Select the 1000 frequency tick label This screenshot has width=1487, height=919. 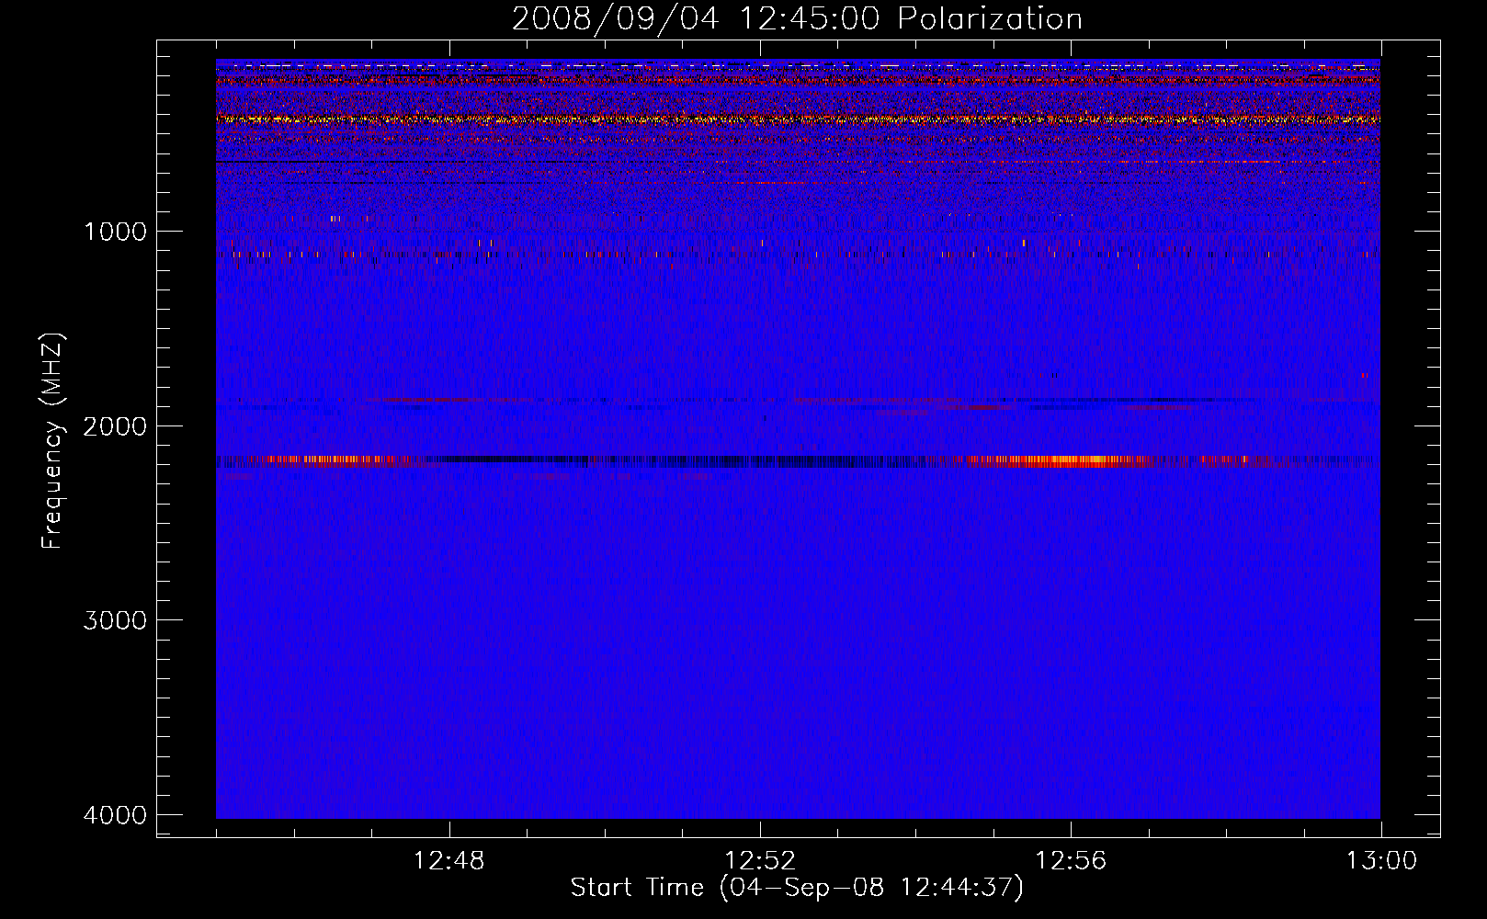tap(115, 232)
